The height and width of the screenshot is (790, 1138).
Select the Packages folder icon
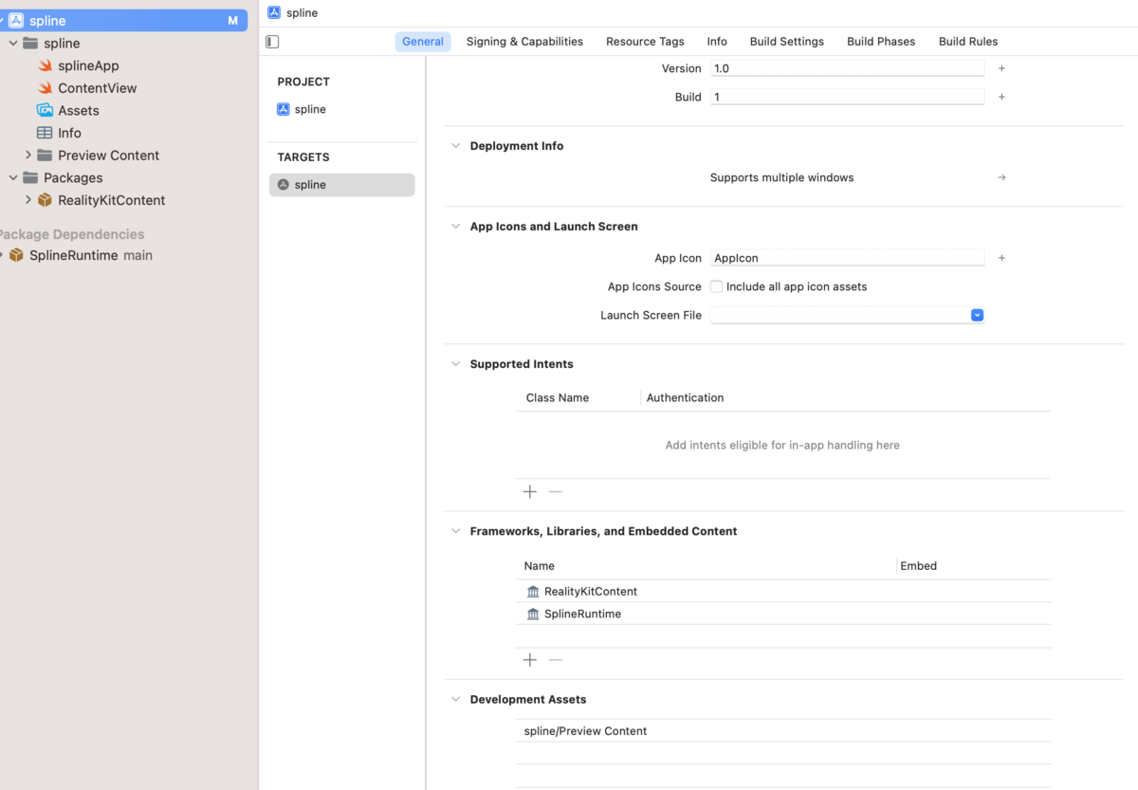[30, 177]
